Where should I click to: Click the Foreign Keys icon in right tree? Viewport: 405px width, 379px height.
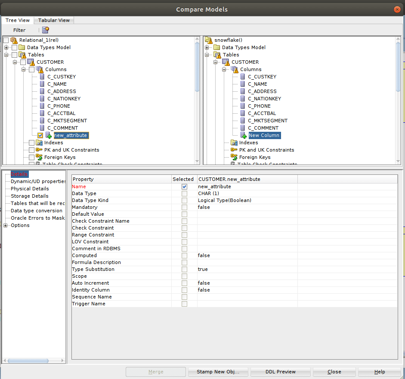(x=234, y=157)
